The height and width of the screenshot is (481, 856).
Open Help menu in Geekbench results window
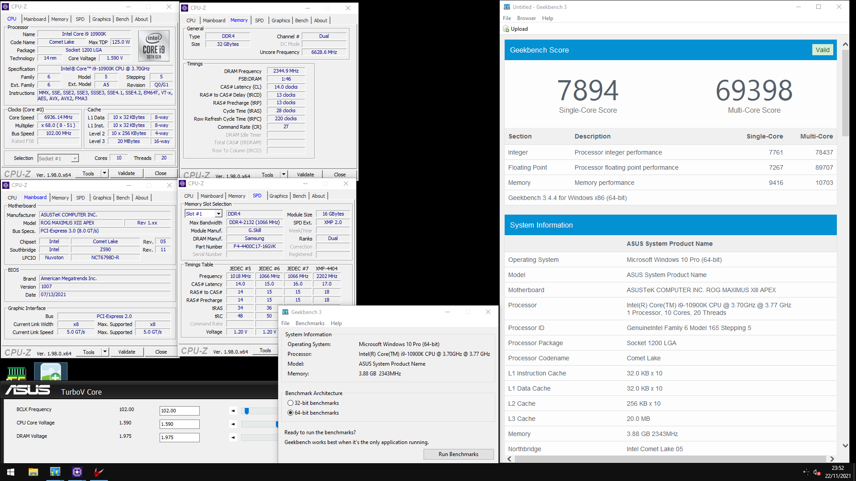[x=547, y=18]
